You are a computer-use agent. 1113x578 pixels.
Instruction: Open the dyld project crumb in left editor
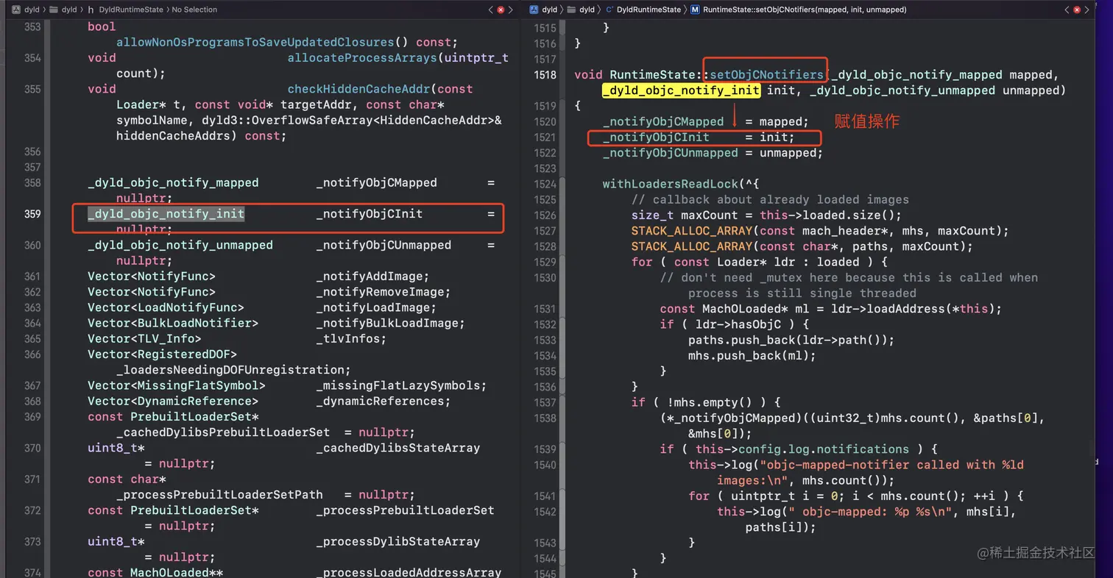(33, 10)
